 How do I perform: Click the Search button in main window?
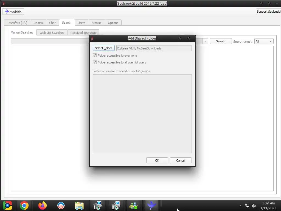tap(221, 41)
